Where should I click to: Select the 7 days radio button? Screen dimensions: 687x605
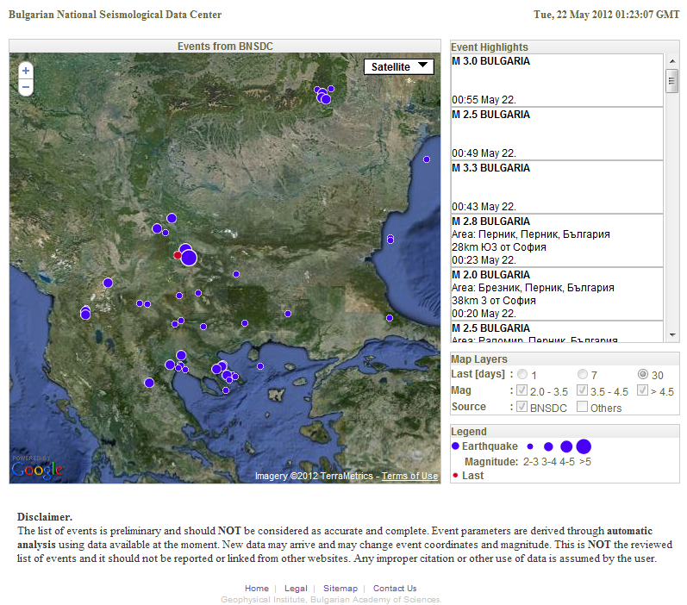pos(583,374)
